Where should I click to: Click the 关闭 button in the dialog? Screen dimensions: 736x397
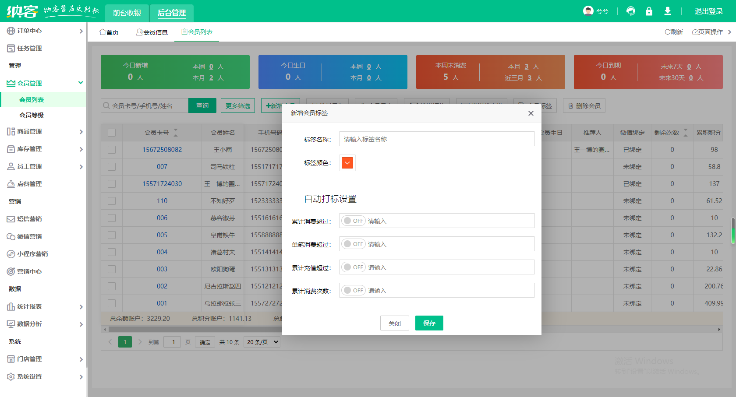(x=395, y=323)
